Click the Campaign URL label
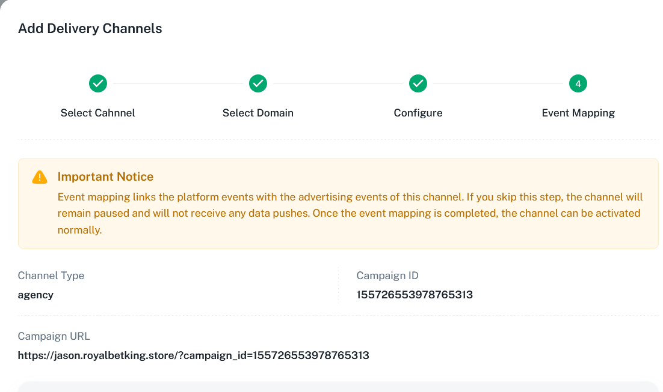The width and height of the screenshot is (663, 392). click(x=54, y=336)
